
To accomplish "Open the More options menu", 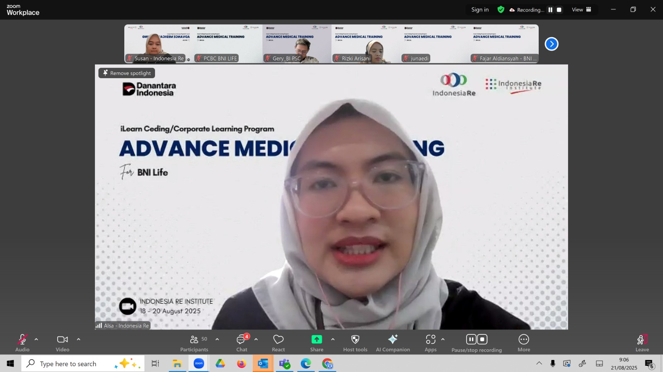I will (524, 343).
